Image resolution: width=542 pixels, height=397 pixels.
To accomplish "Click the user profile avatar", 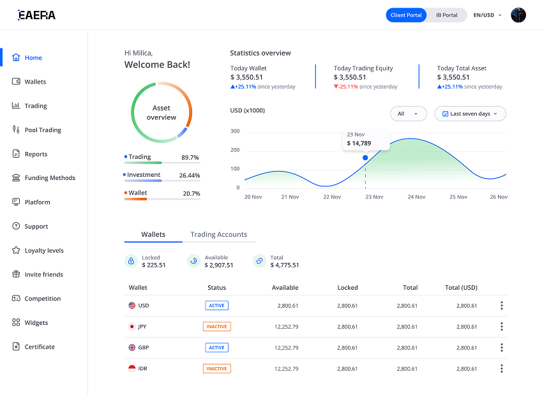I will point(518,15).
